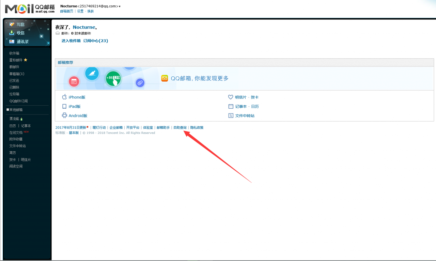Open 简历 in sidebar
Screen dimensions: 436x261
pos(13,153)
